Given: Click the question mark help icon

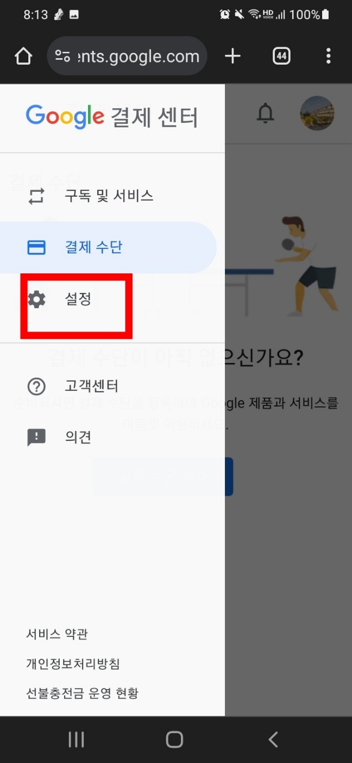Looking at the screenshot, I should [x=36, y=386].
